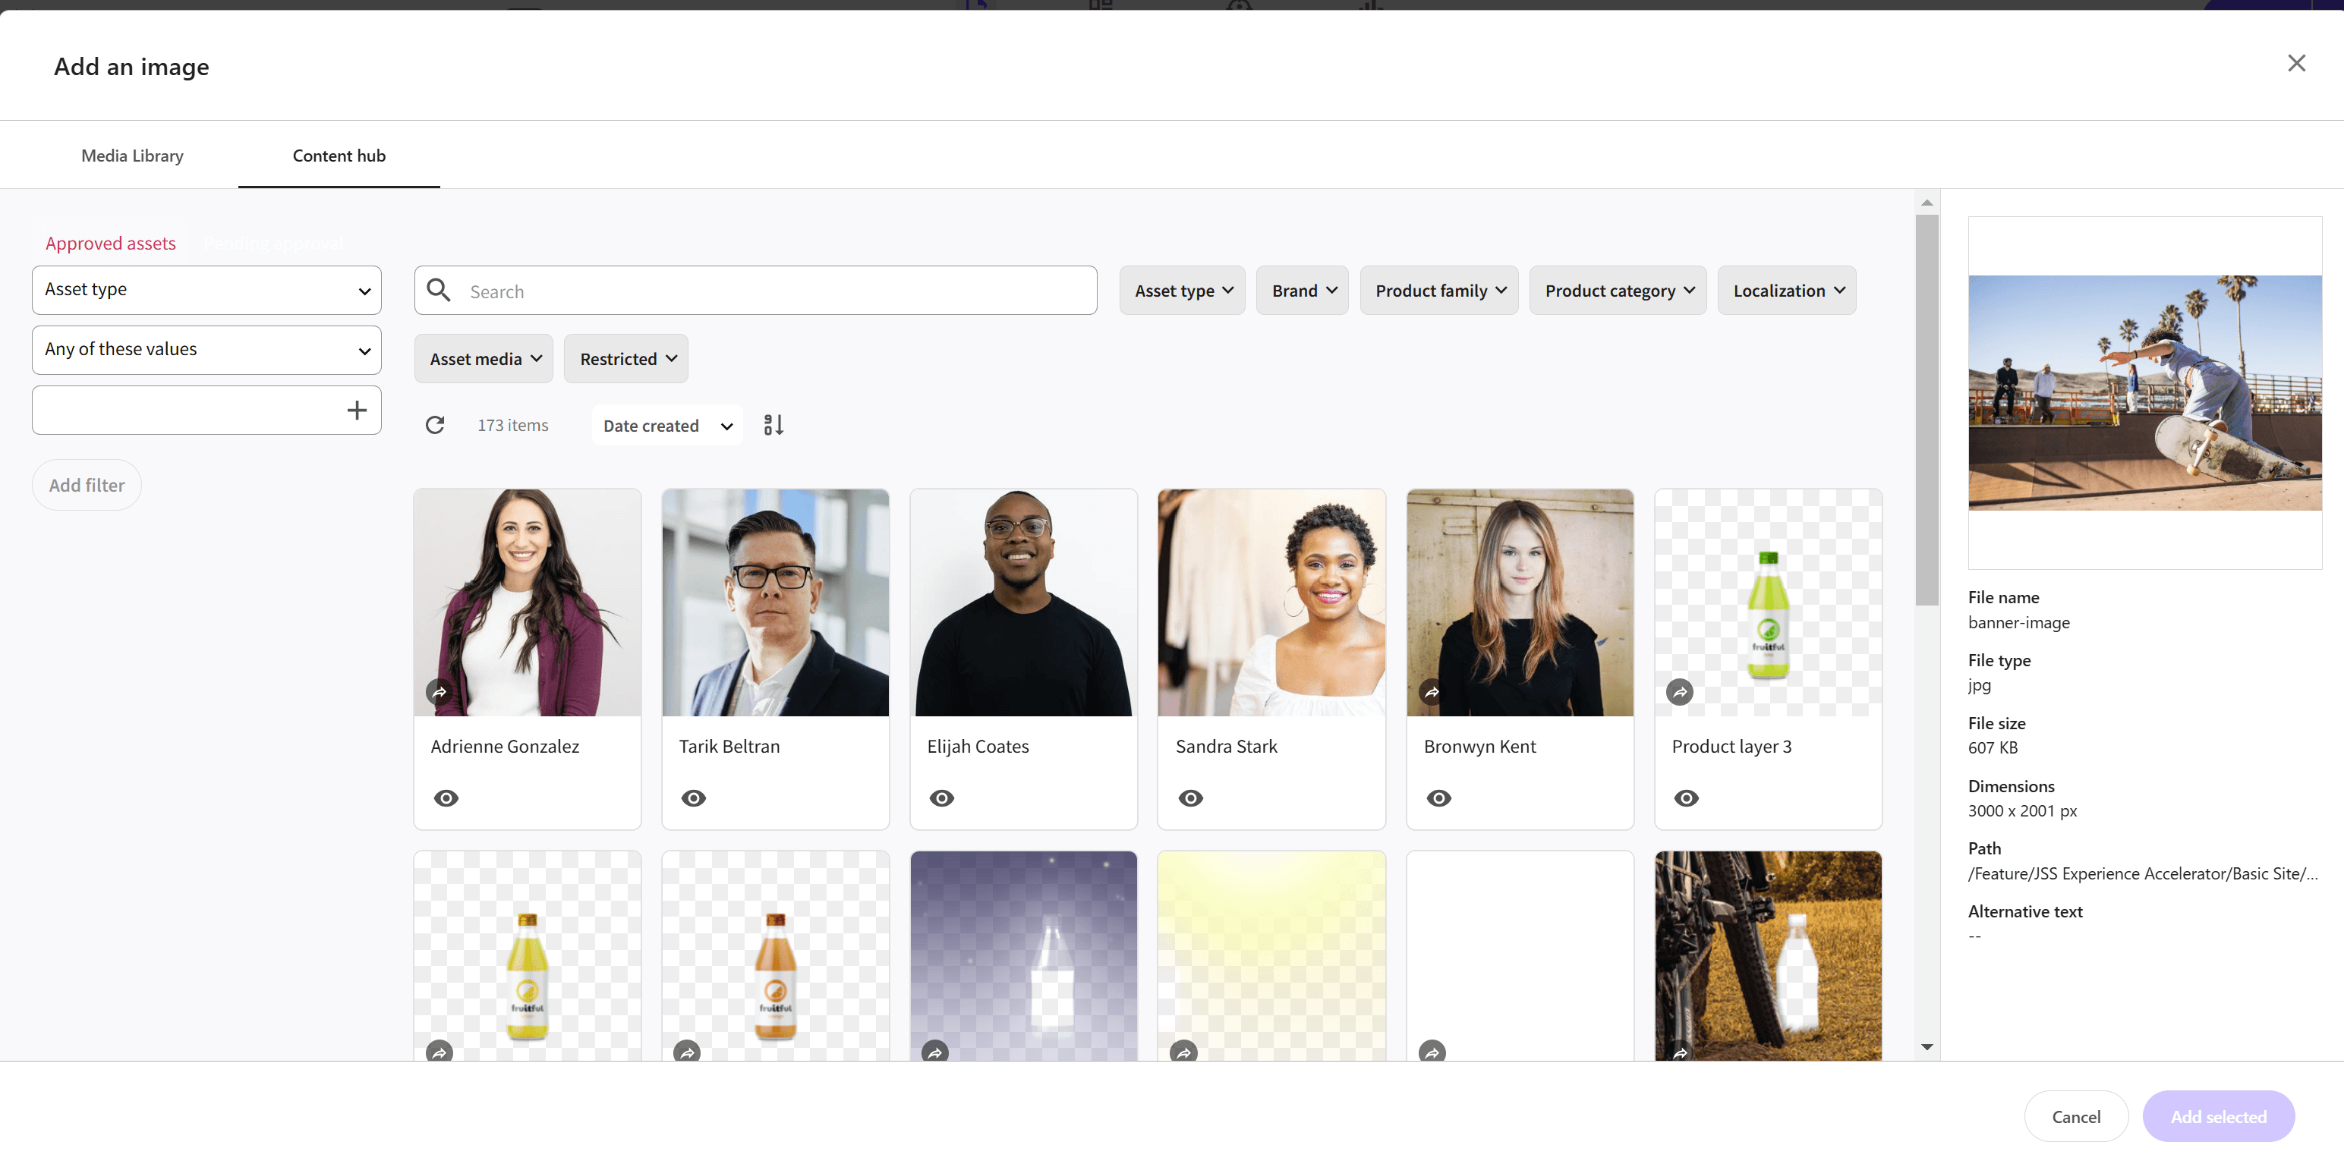
Task: Click the Cancel button
Action: (x=2075, y=1115)
